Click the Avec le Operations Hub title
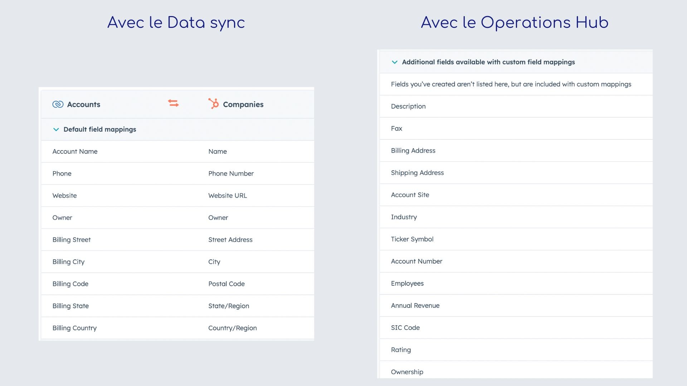This screenshot has width=687, height=386. point(515,23)
